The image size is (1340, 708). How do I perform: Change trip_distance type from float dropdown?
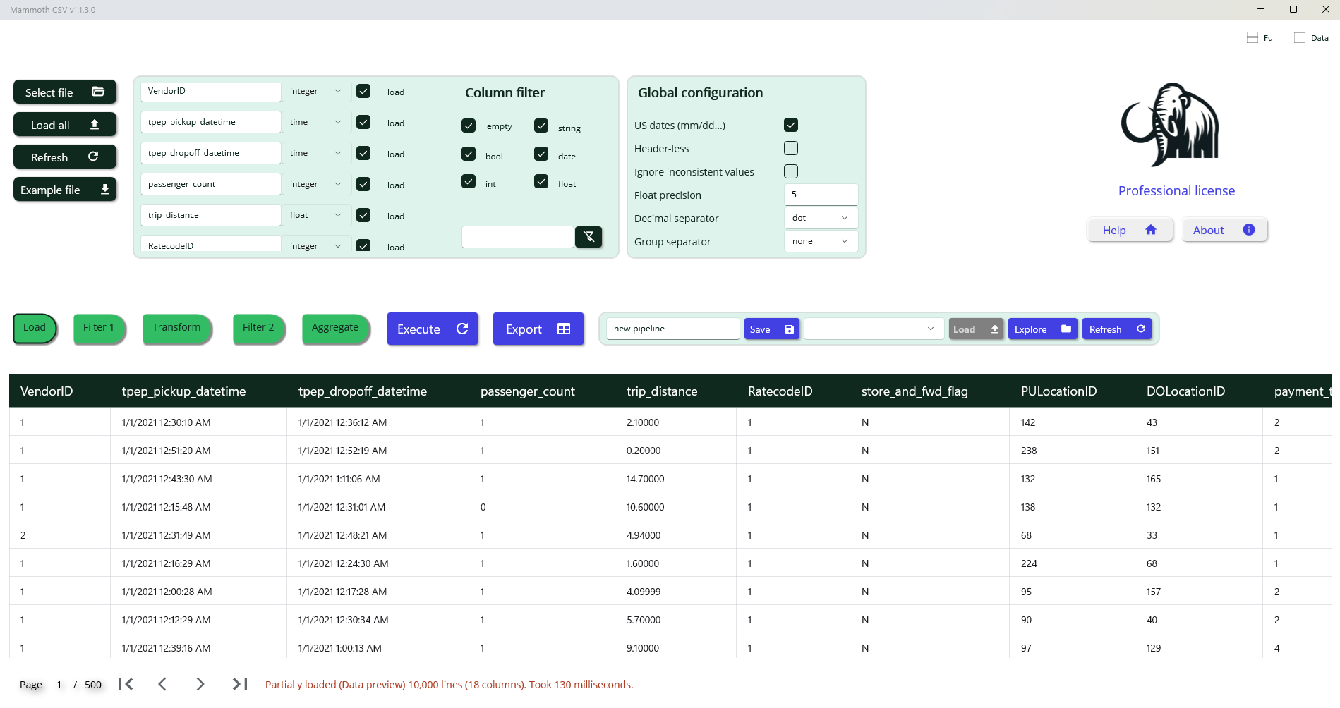tap(315, 215)
